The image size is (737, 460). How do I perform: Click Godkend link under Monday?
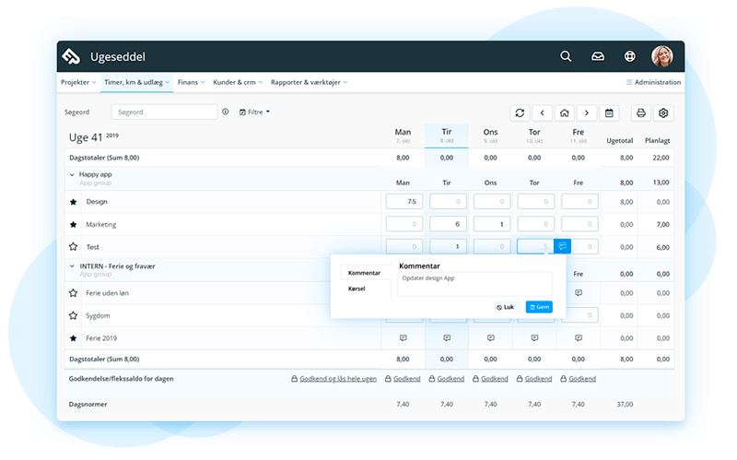tap(403, 379)
